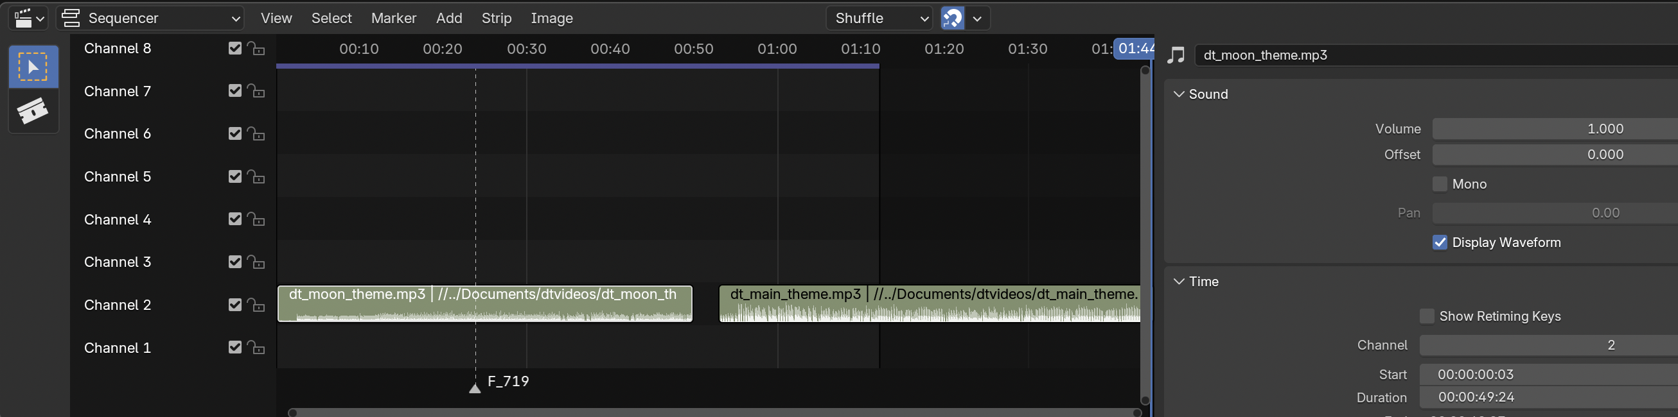This screenshot has height=417, width=1678.
Task: Lock Channel 1 with its lock icon
Action: click(x=256, y=348)
